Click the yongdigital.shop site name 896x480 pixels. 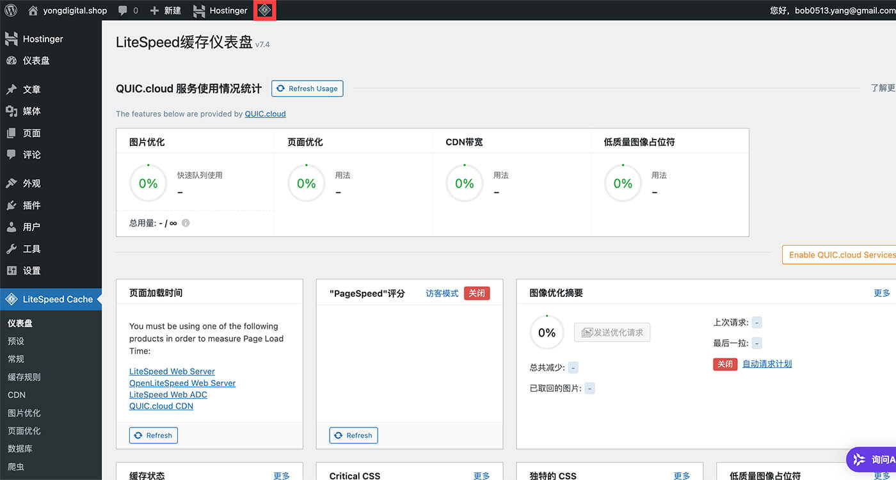click(75, 10)
